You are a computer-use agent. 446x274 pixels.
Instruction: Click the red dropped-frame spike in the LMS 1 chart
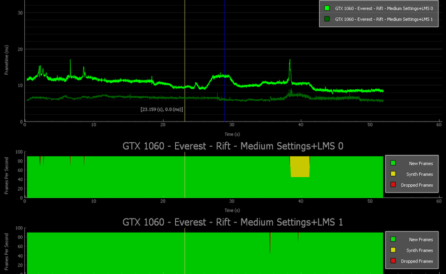point(270,243)
